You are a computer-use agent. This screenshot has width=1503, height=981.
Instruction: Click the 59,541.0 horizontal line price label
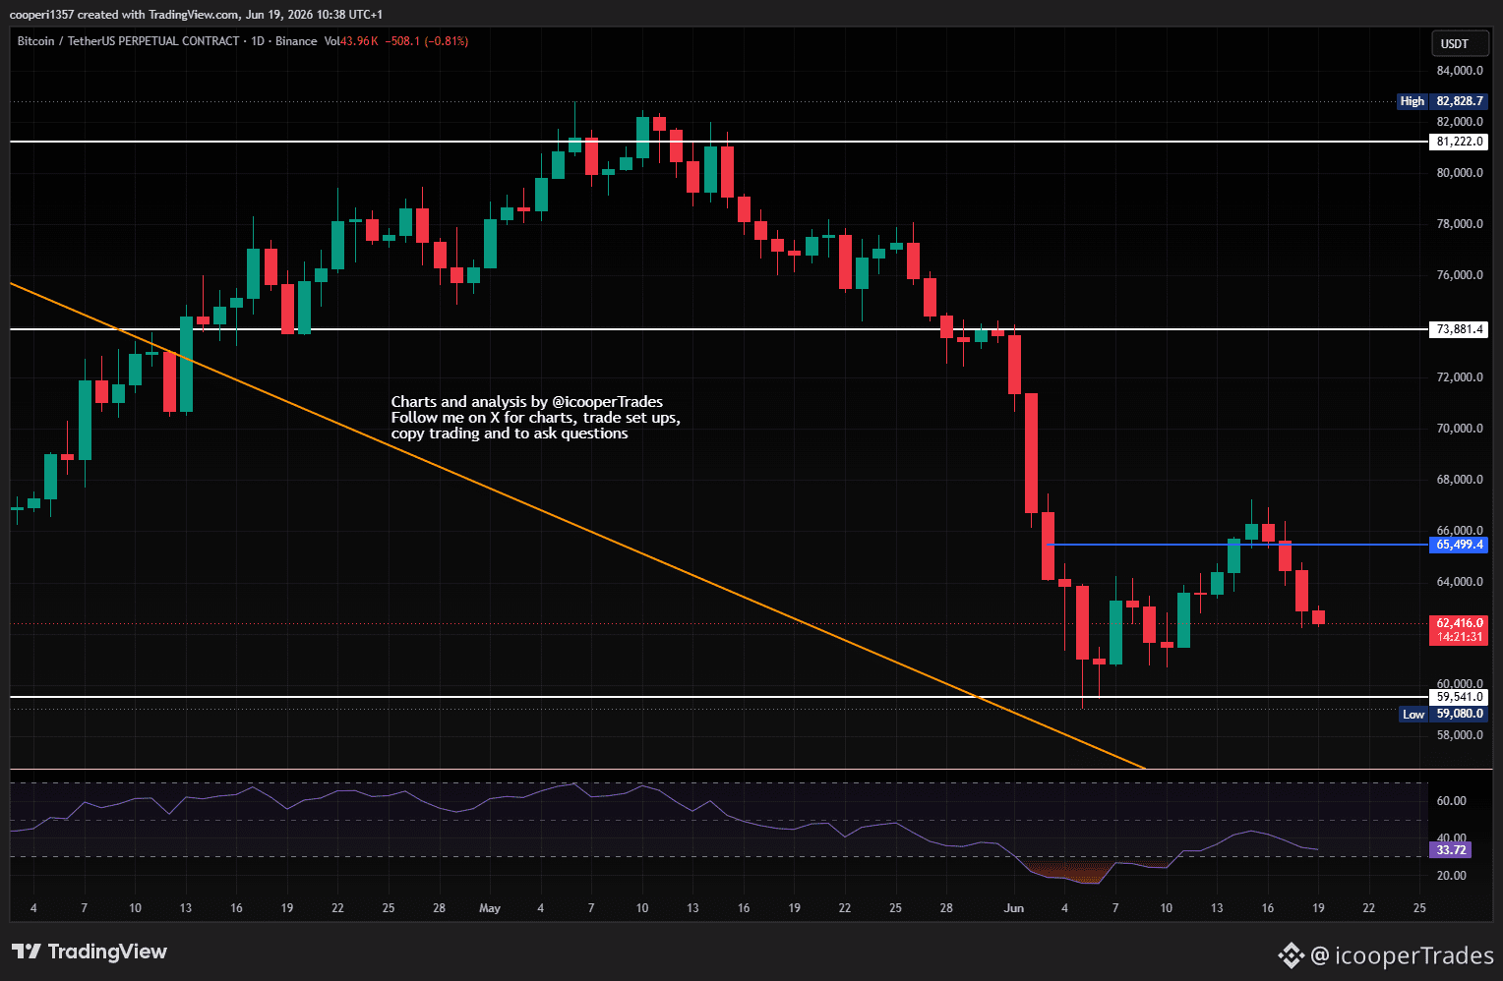pos(1460,697)
